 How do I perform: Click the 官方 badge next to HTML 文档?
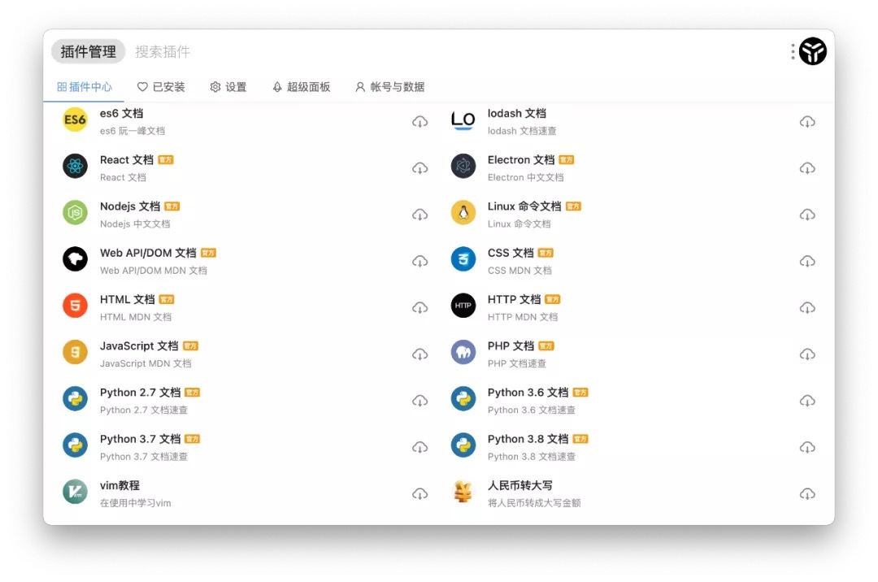167,299
